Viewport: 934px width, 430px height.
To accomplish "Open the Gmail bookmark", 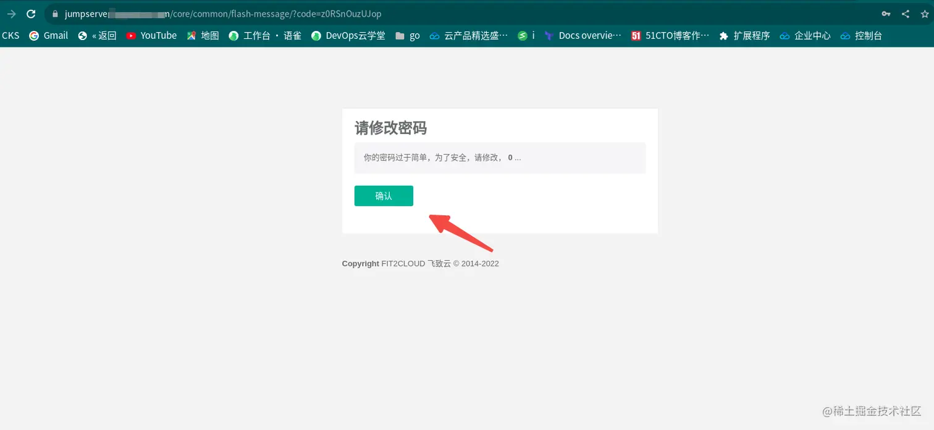I will coord(49,36).
